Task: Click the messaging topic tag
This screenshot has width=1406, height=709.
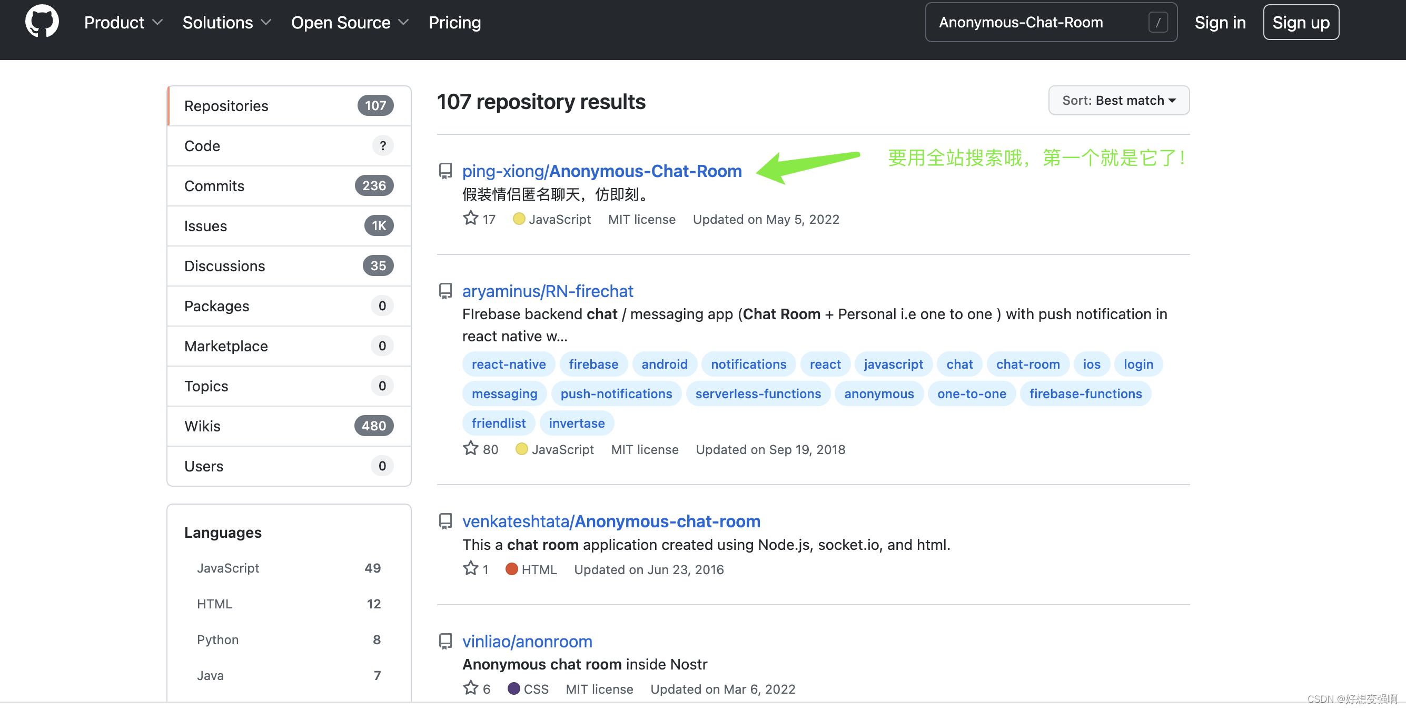Action: coord(504,393)
